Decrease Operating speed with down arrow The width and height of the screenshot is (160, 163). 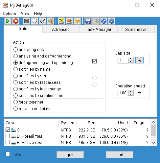[130, 94]
